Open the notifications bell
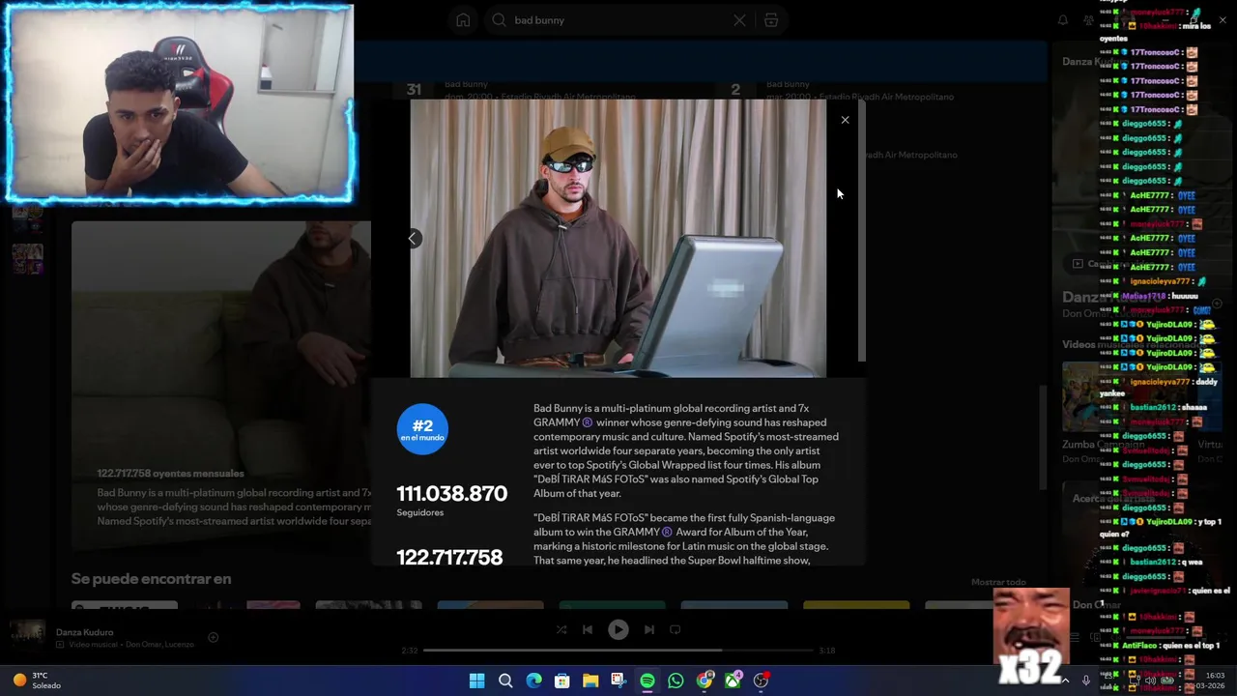This screenshot has width=1237, height=696. [x=1063, y=20]
